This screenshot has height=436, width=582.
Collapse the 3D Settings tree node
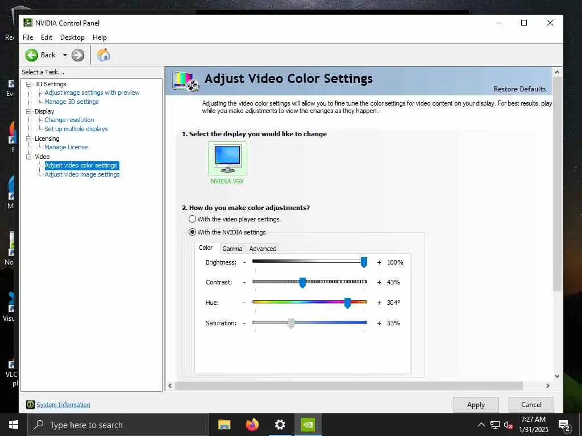pyautogui.click(x=28, y=84)
